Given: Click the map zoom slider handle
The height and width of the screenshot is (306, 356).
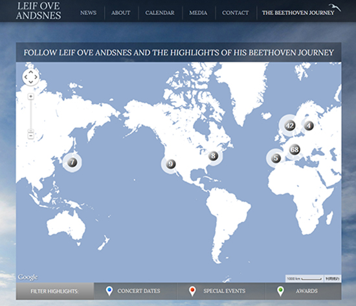Looking at the screenshot, I should coord(30,131).
